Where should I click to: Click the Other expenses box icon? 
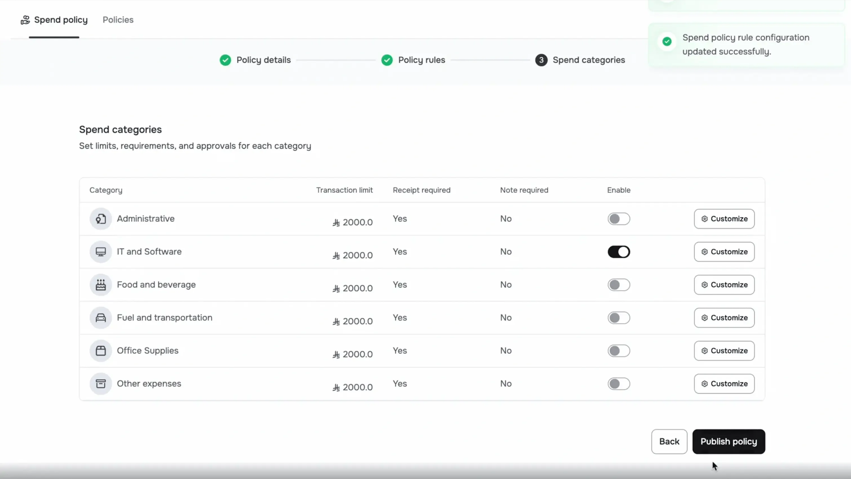click(x=101, y=383)
